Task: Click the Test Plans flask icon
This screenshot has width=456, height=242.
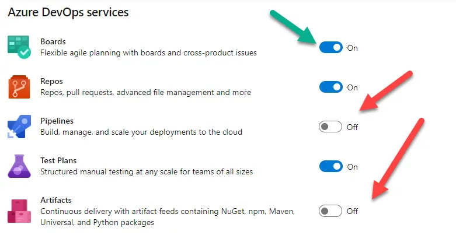Action: 18,166
